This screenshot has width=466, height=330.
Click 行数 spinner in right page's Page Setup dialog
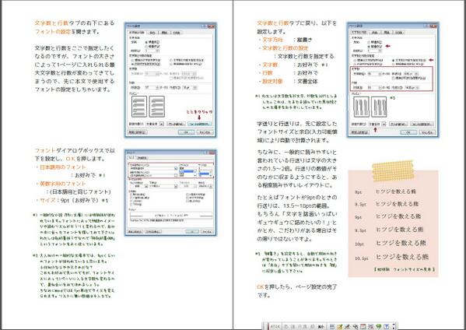(374, 88)
